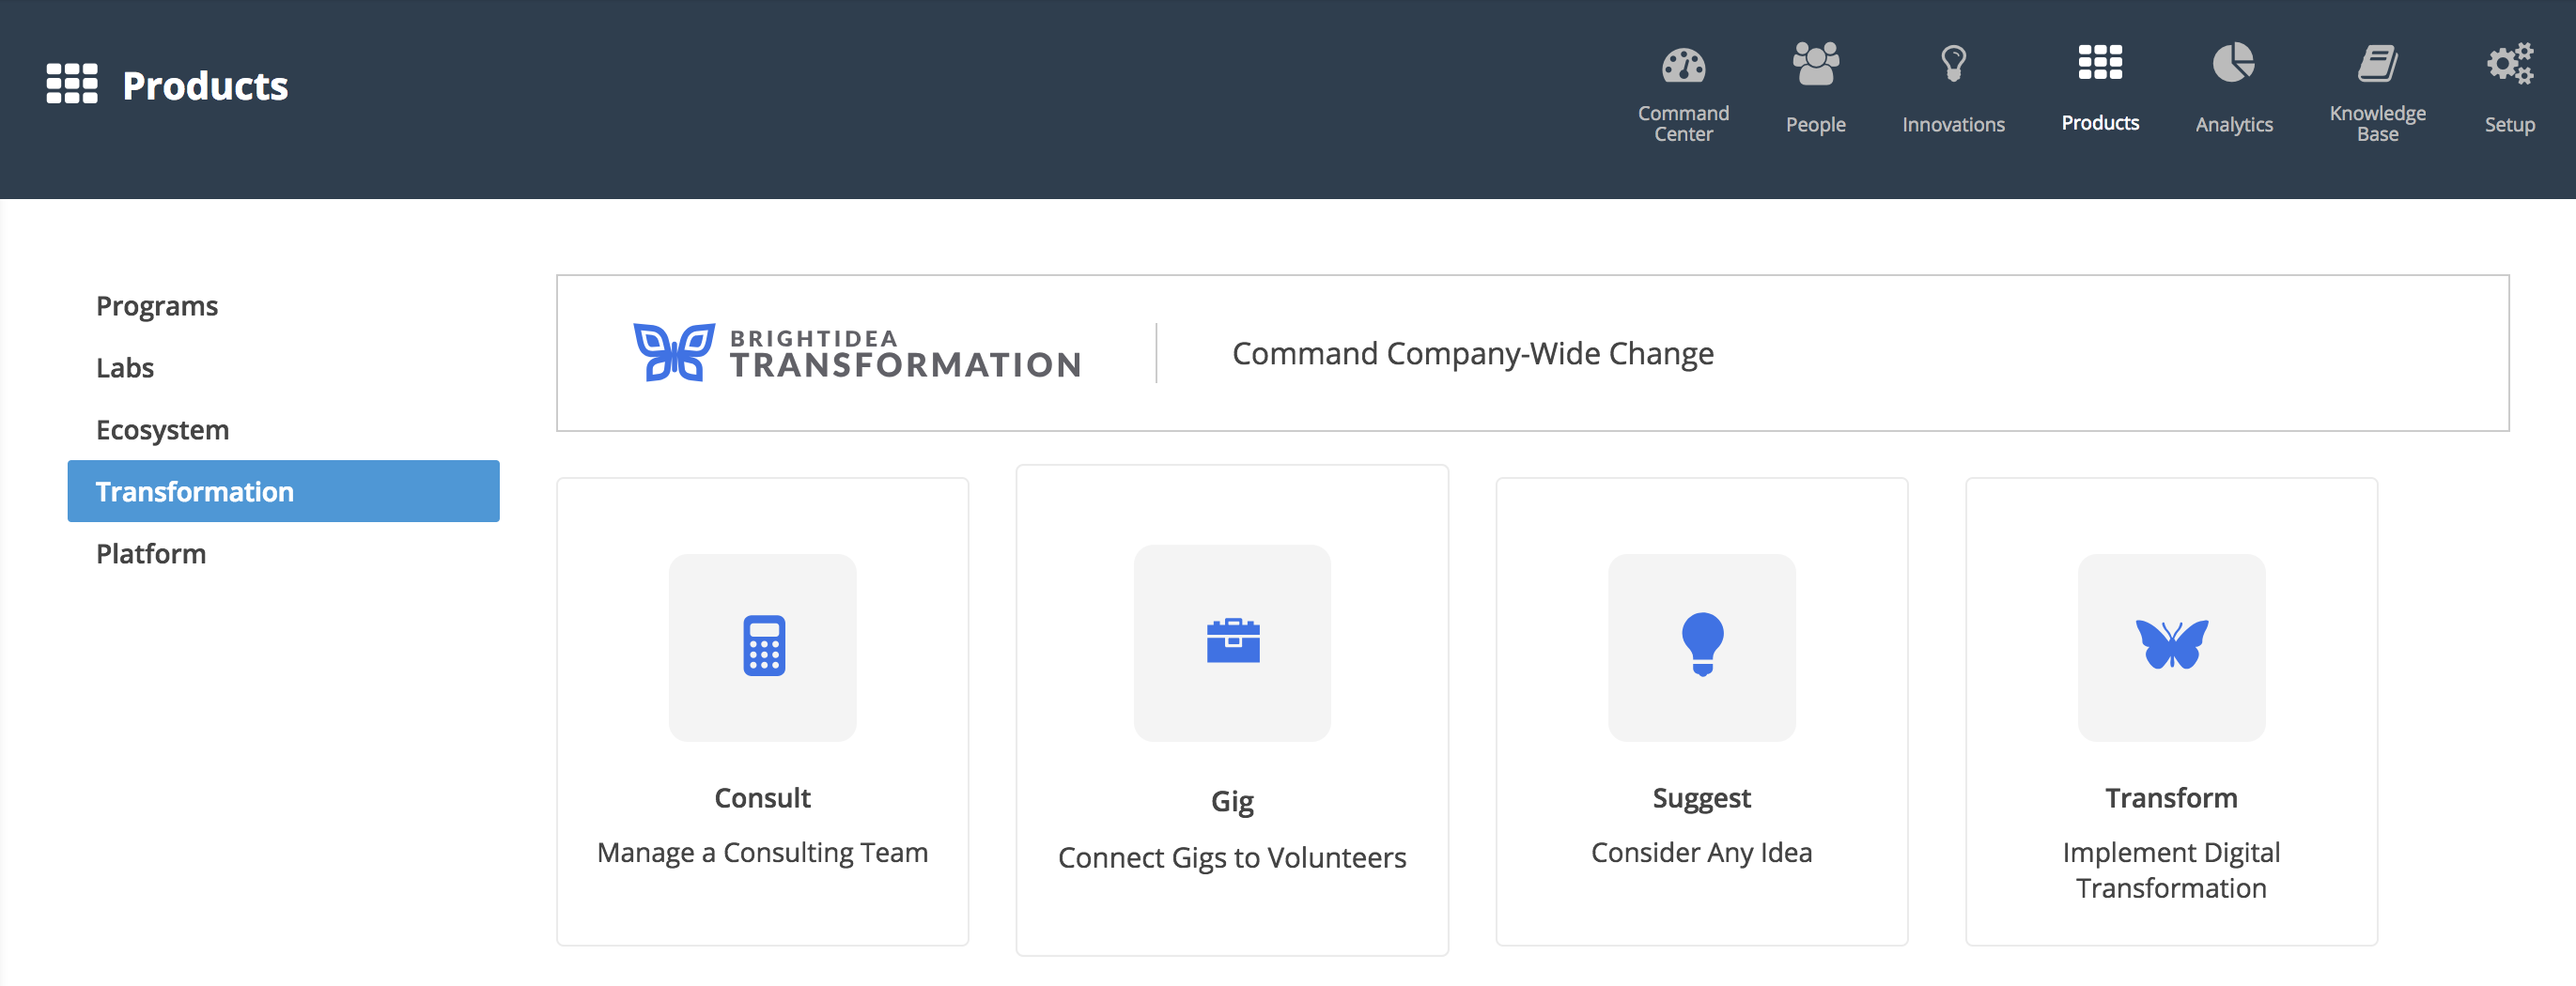Screen dimensions: 2576x986
Task: Select Transformation in the sidebar
Action: tap(283, 491)
